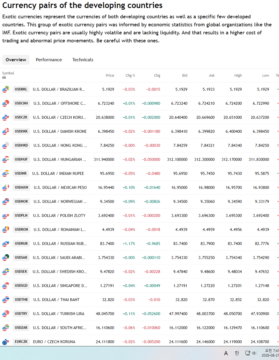Image resolution: width=279 pixels, height=360 pixels.
Task: Click the USDRUB change +1.17%
Action: (129, 244)
